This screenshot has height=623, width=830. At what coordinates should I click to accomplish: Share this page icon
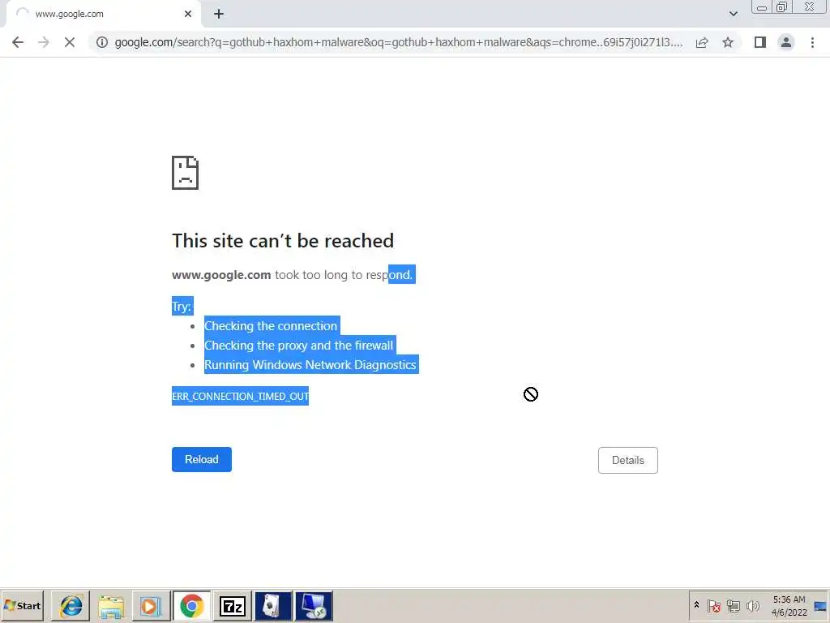coord(702,42)
